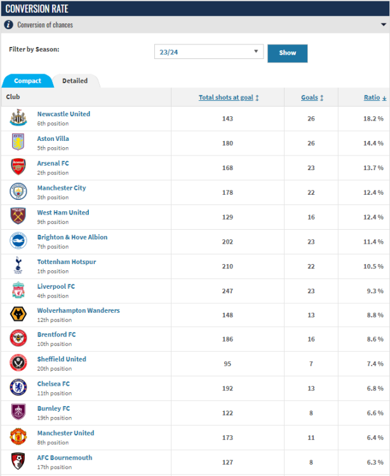
Task: Click the info icon beside Conversion of chances
Action: pyautogui.click(x=8, y=25)
